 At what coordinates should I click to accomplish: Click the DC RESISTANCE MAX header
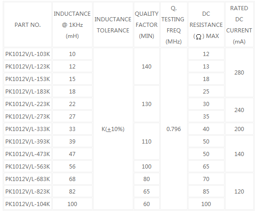206,25
